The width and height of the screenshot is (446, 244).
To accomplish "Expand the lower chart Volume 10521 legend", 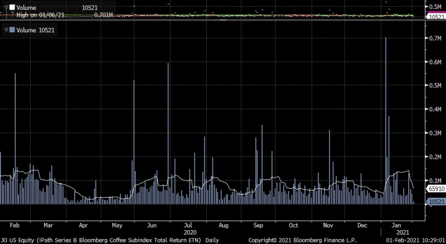I will [x=7, y=30].
